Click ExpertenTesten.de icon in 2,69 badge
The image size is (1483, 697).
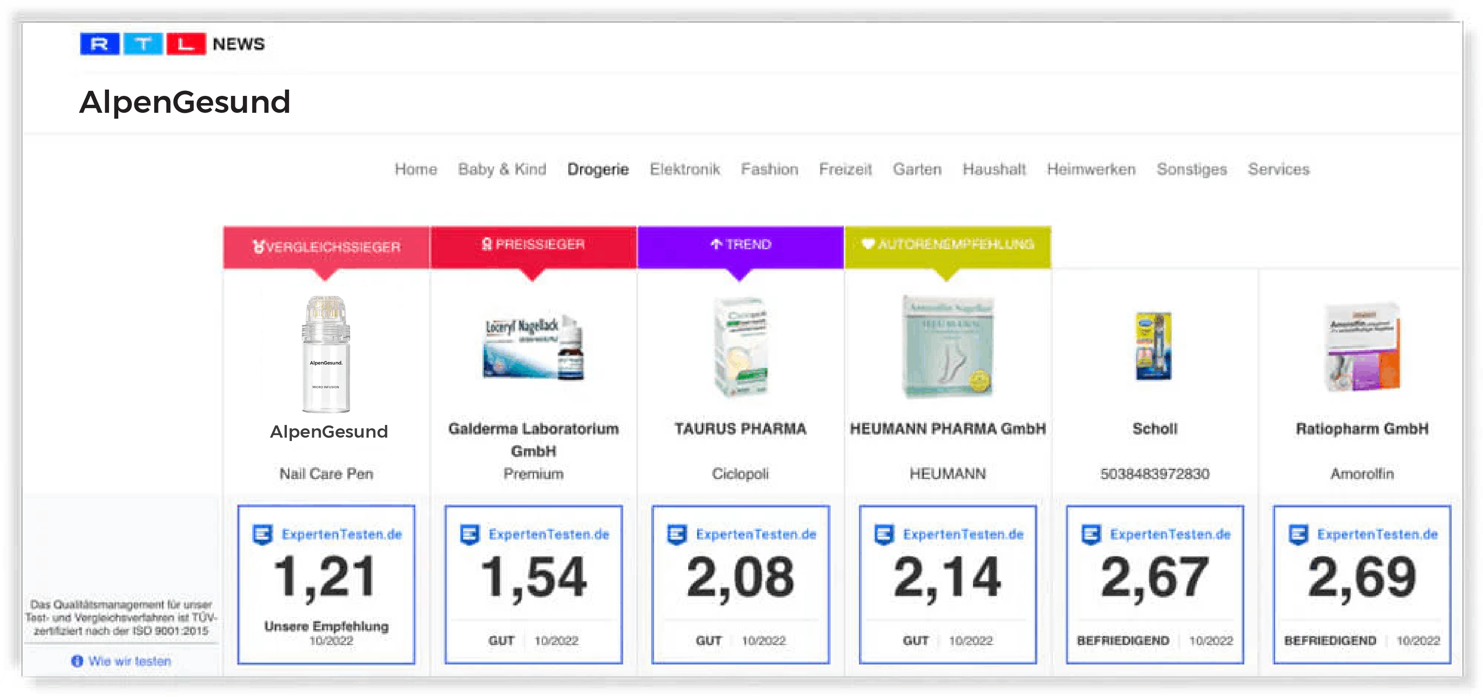tap(1299, 535)
